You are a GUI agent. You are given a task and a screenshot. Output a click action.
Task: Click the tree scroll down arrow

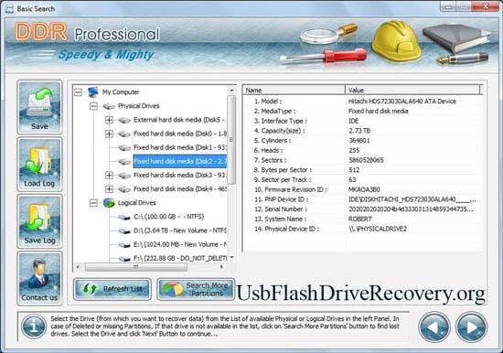click(231, 258)
